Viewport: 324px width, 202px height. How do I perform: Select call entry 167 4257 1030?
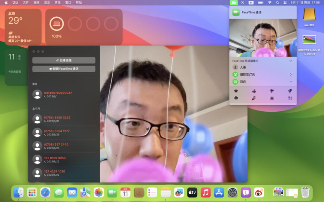[64, 173]
